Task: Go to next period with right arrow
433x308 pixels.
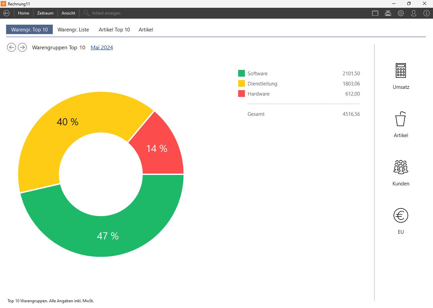Action: point(22,48)
